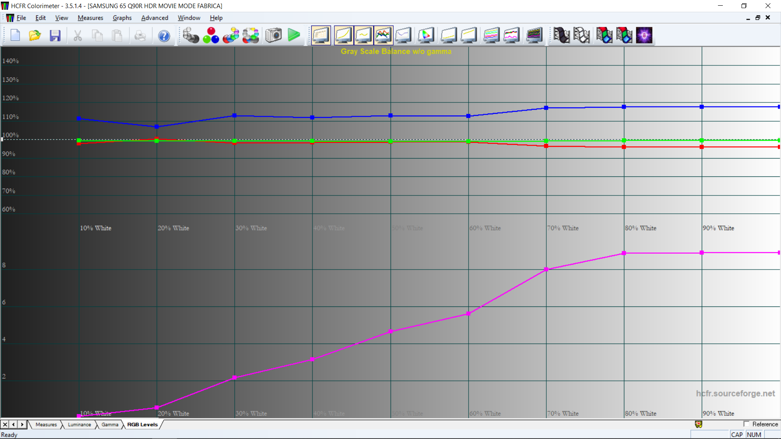Save with the floppy disk icon
The image size is (781, 439).
(55, 35)
